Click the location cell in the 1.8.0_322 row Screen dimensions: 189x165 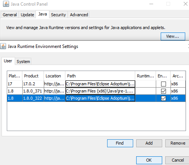point(55,98)
